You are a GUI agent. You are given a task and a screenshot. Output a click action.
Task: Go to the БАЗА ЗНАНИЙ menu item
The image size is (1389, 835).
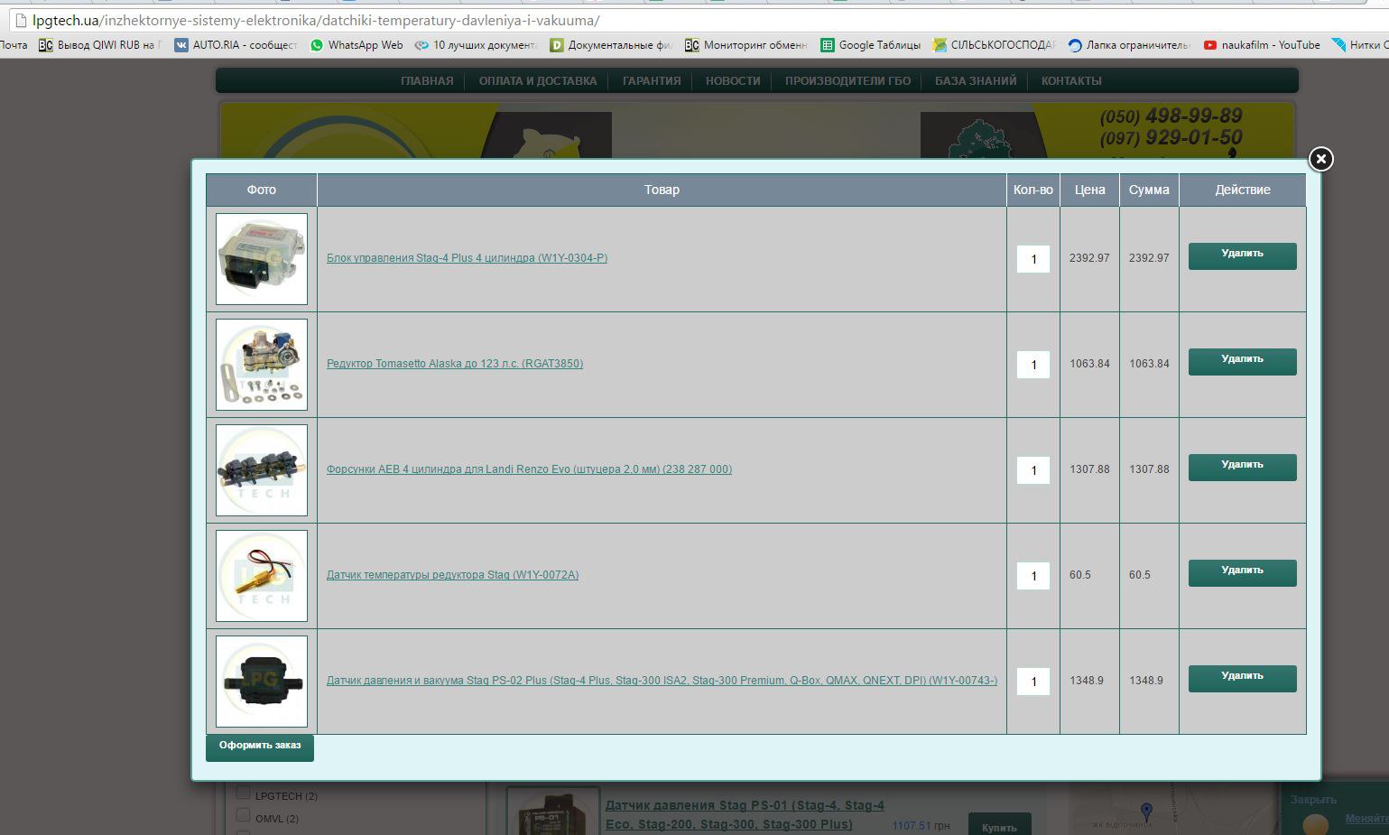tap(975, 81)
